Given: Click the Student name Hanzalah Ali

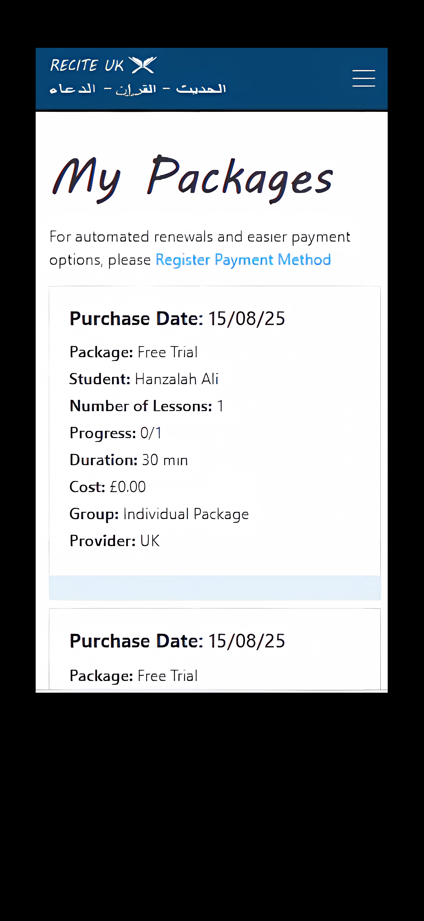Looking at the screenshot, I should [177, 379].
